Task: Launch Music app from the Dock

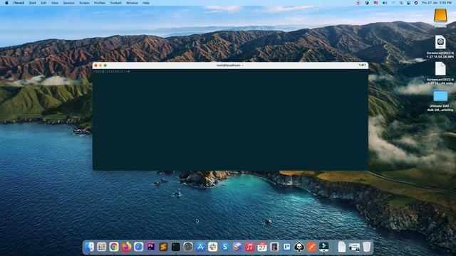Action: [x=249, y=247]
